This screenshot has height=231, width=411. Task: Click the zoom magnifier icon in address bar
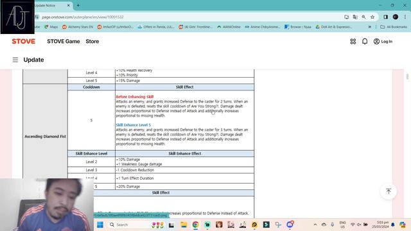pos(364,17)
